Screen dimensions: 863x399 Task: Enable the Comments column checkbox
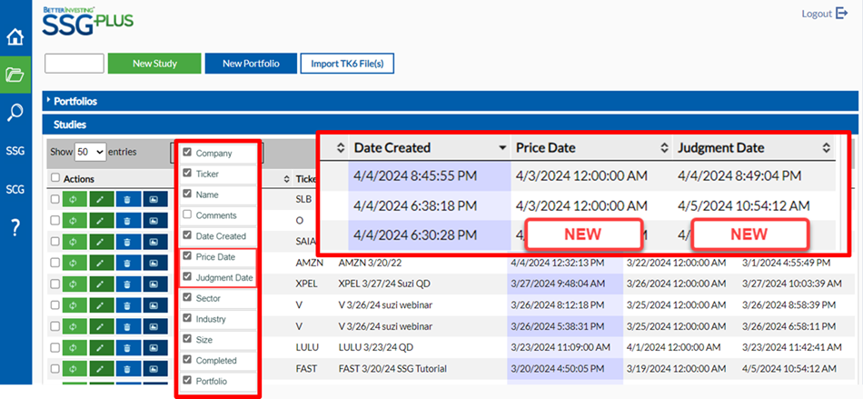pos(187,214)
